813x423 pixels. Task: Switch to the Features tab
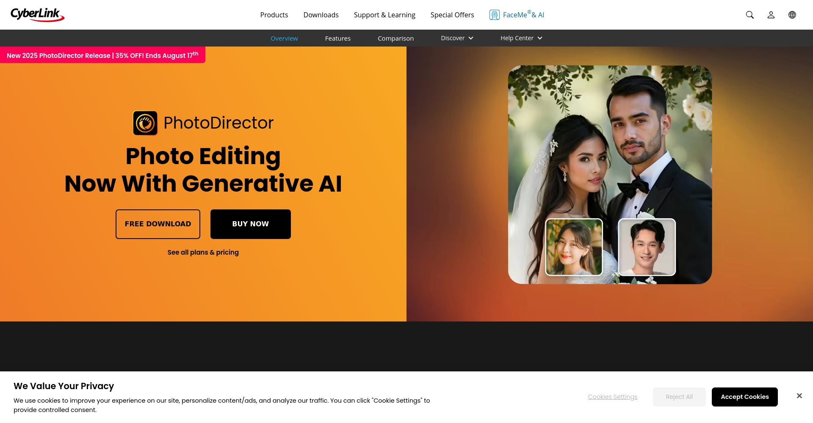[338, 38]
